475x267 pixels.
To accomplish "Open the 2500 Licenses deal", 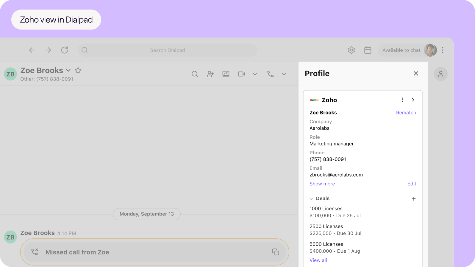I will point(326,226).
